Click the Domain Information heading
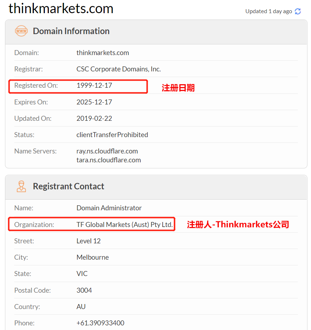Viewport: 311px width, 330px height. (x=71, y=31)
